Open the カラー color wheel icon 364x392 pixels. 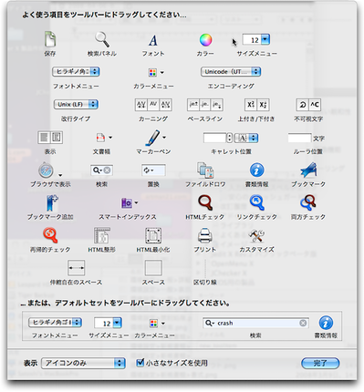pyautogui.click(x=205, y=40)
